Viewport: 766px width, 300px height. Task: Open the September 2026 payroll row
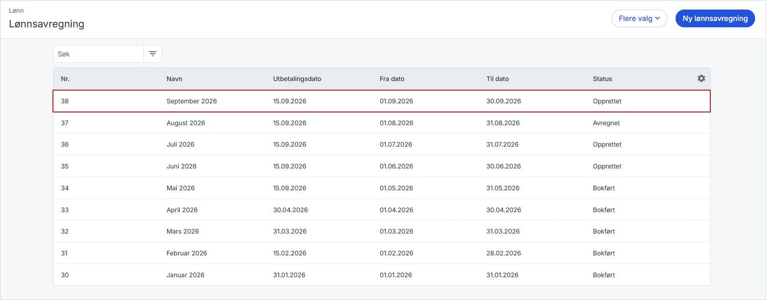click(x=382, y=101)
